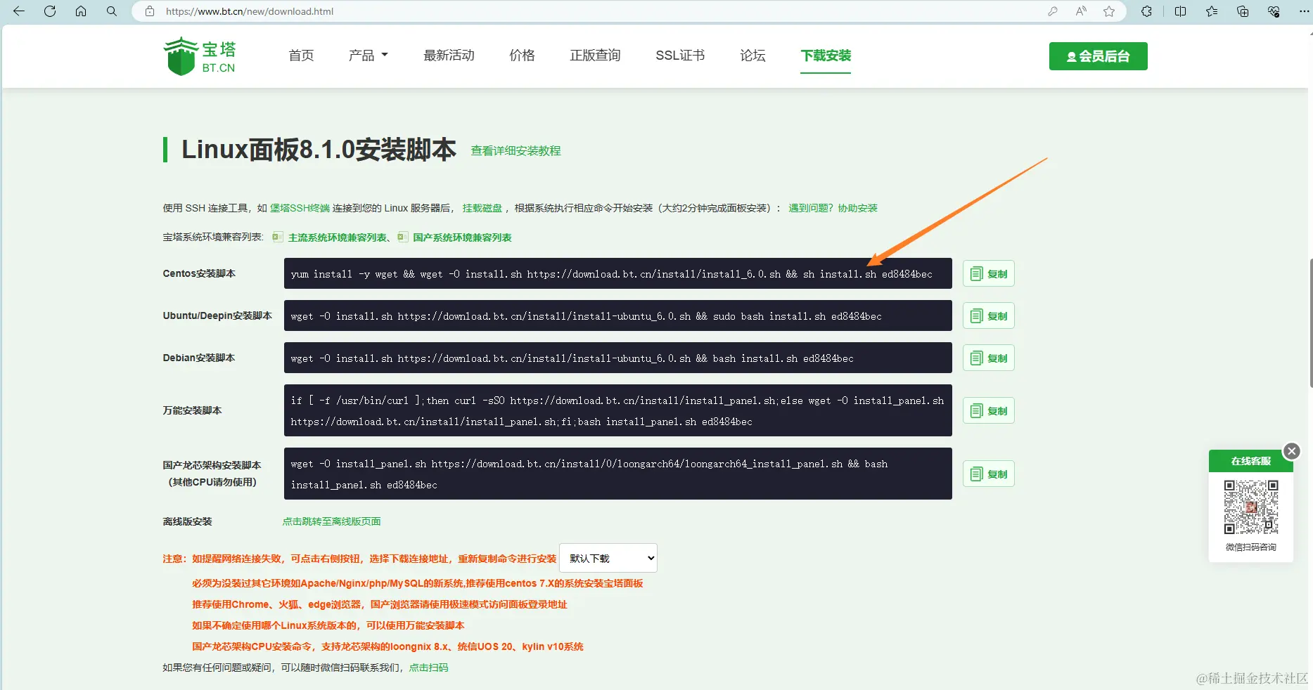Open the 默认下载 download source dropdown

pos(608,558)
